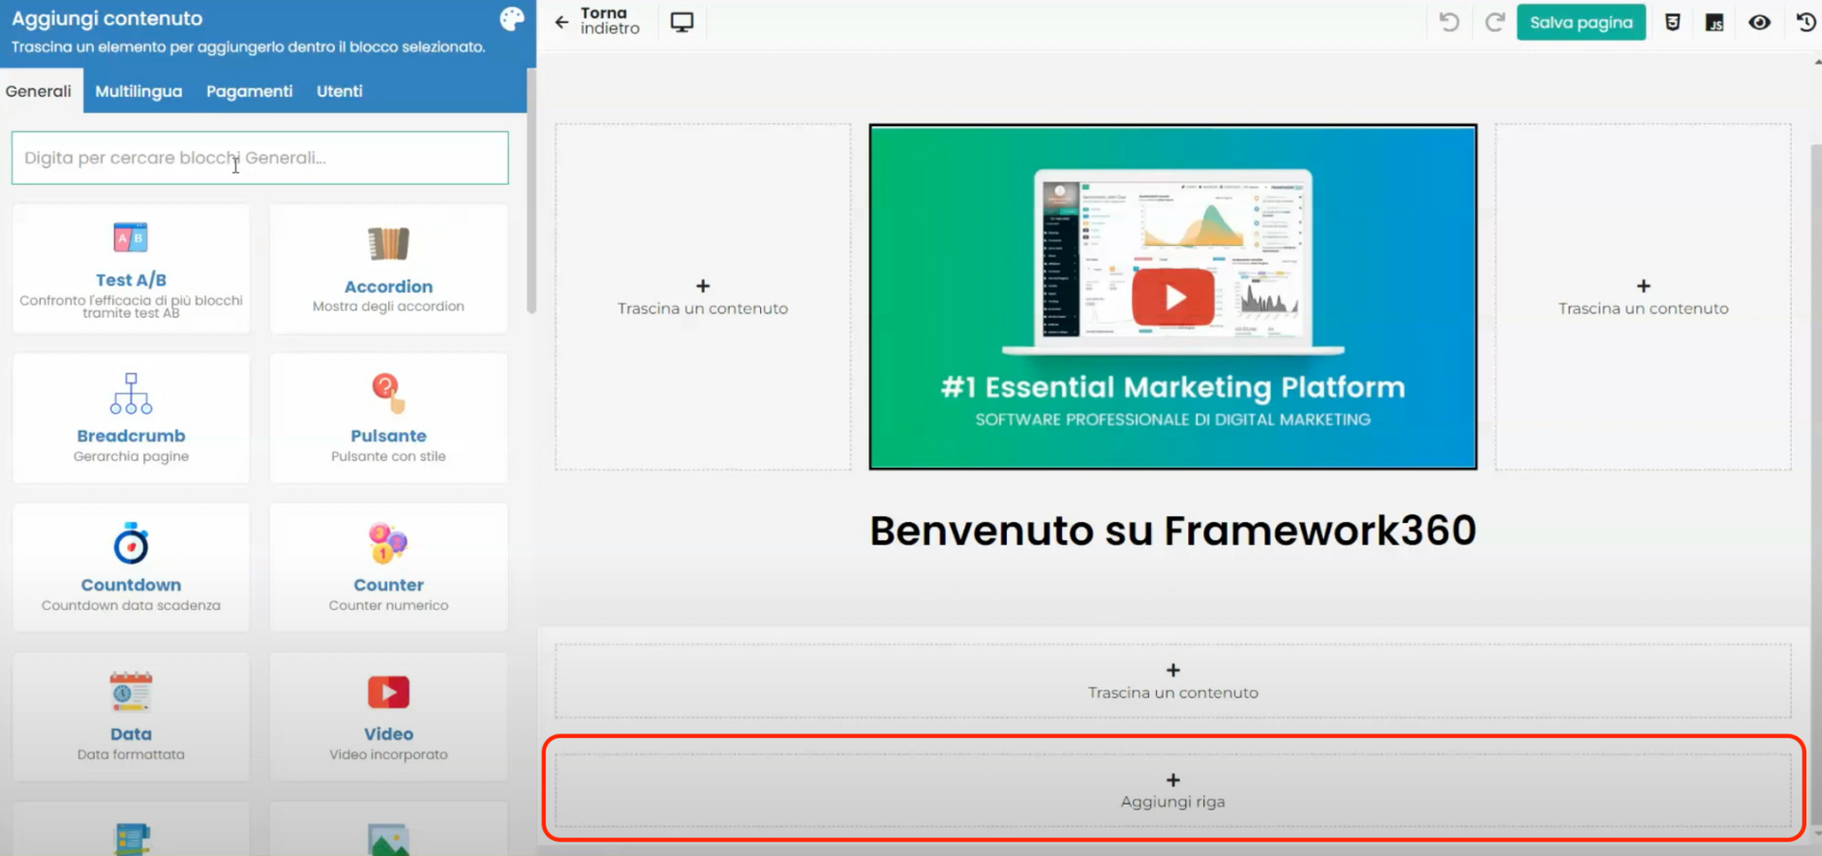Play the embedded YouTube video

tap(1173, 297)
